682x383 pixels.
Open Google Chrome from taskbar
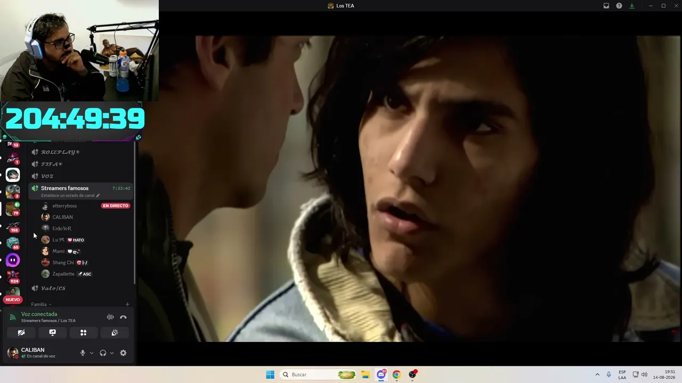[396, 374]
